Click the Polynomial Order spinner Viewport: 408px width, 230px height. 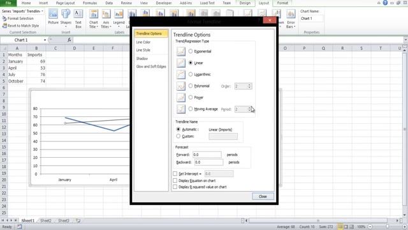coord(249,86)
